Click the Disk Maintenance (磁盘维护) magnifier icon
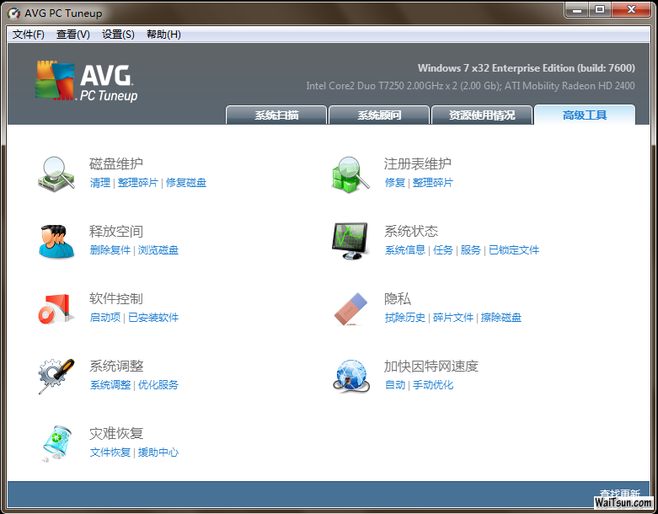Viewport: 658px width, 514px height. [x=56, y=173]
